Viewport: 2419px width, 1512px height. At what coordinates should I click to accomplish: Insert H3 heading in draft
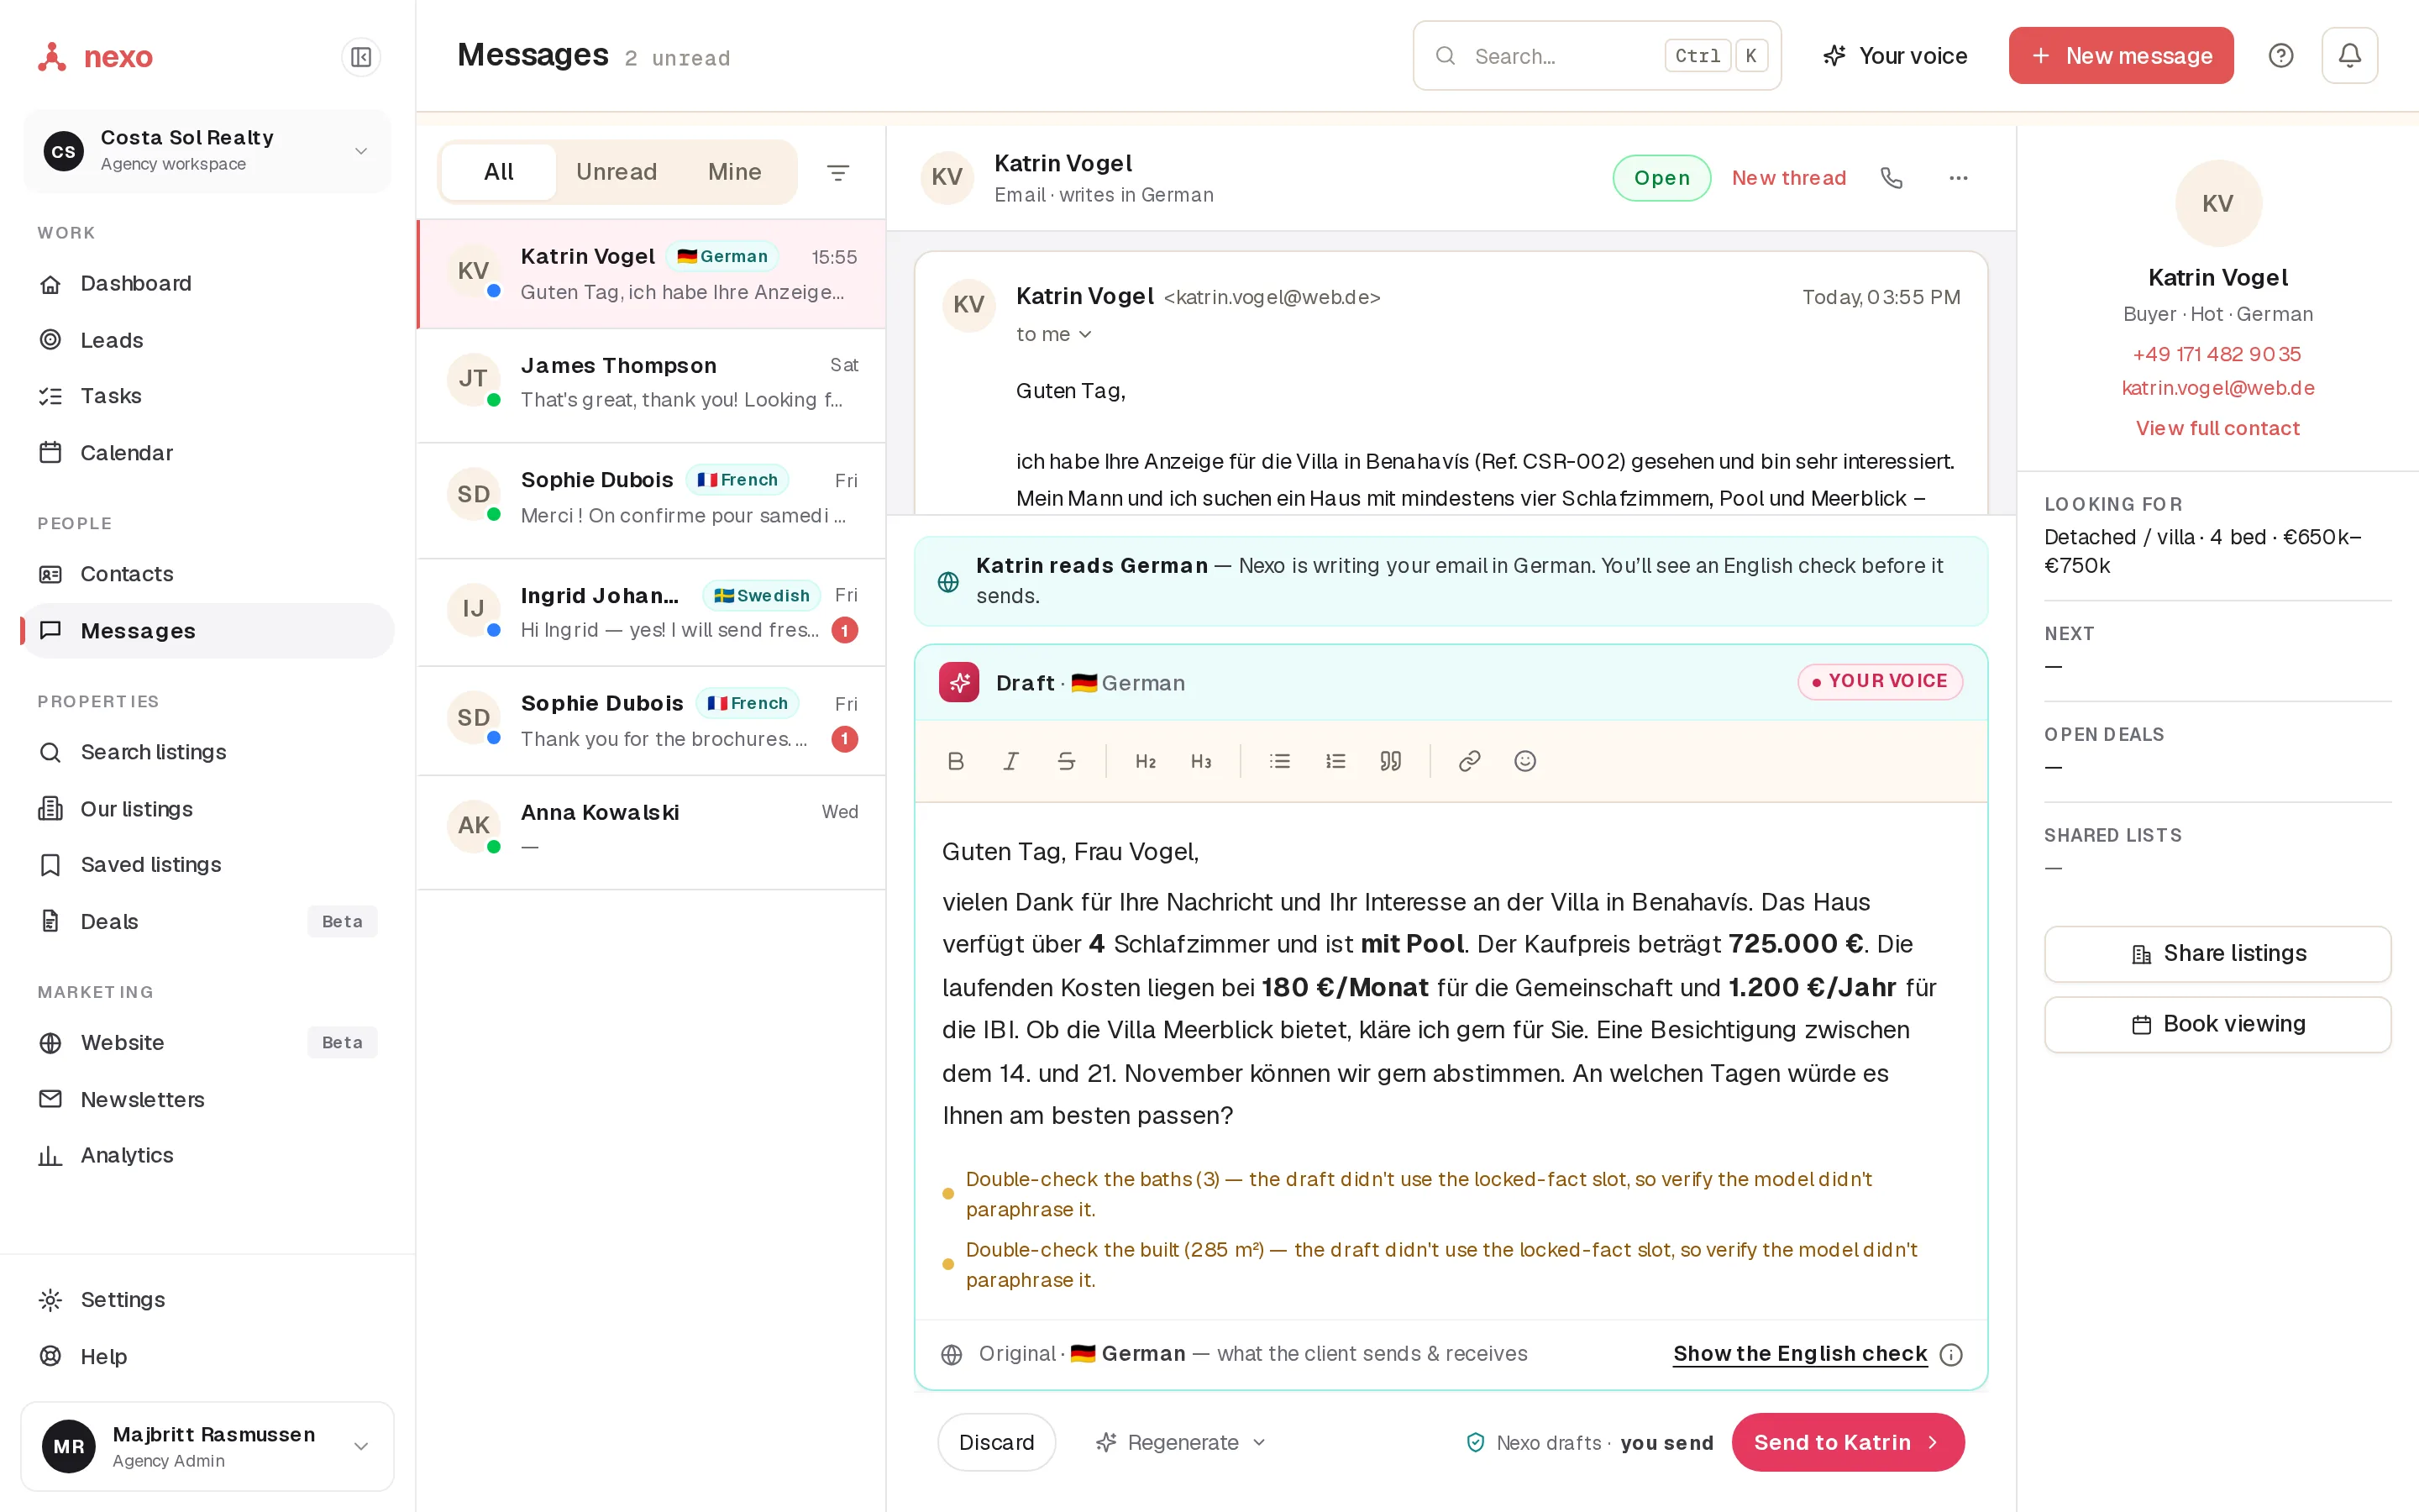coord(1200,761)
